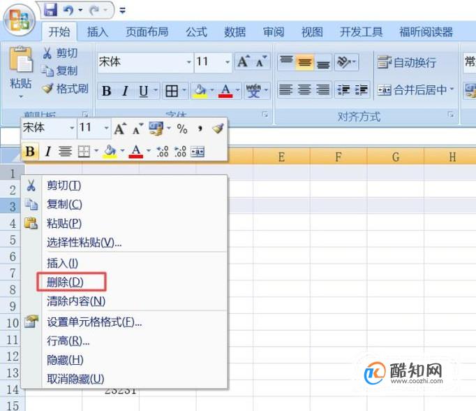Choose 删除(D) from the context menu
Image resolution: width=476 pixels, height=411 pixels.
coord(124,282)
